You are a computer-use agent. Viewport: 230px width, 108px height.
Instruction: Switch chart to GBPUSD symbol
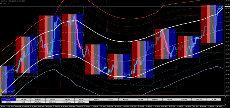click(x=155, y=99)
